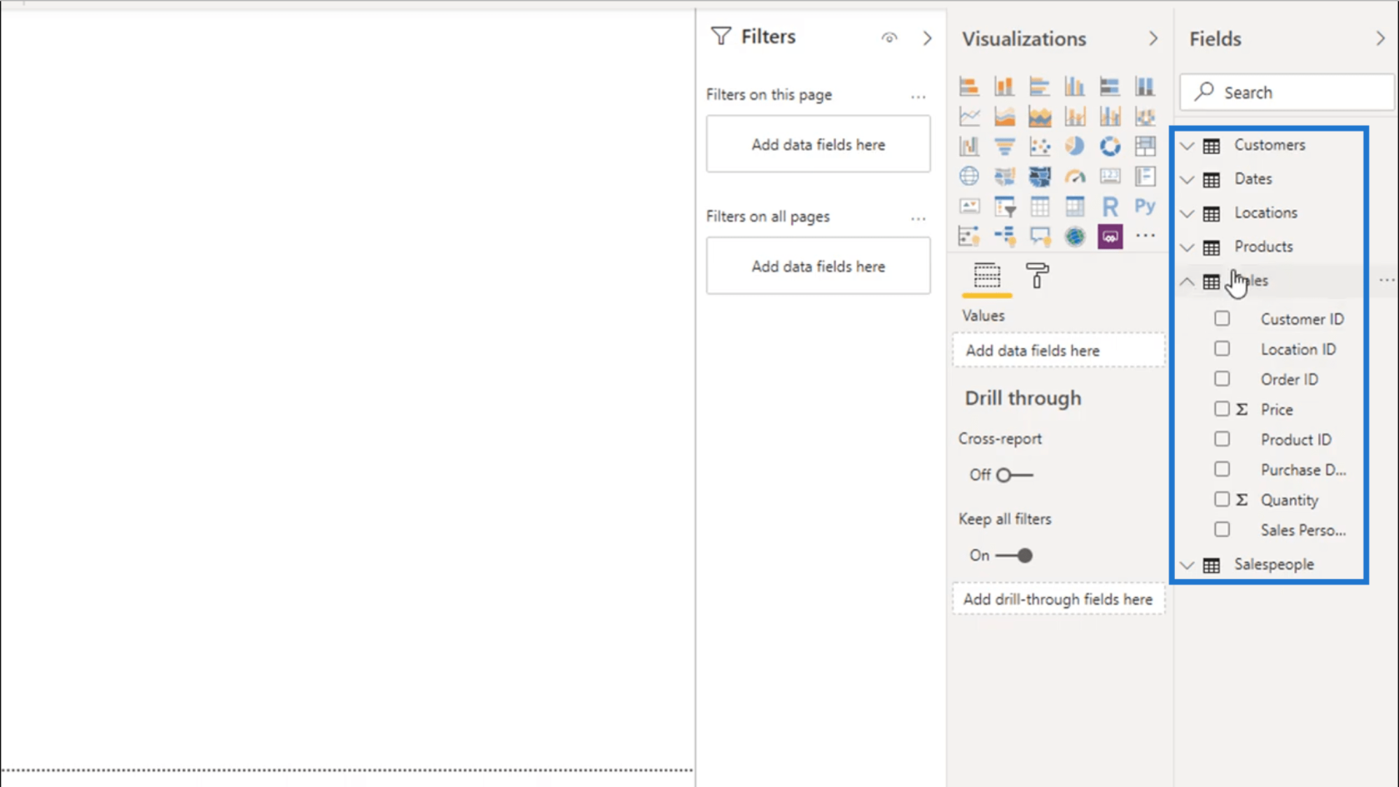Image resolution: width=1399 pixels, height=787 pixels.
Task: Check the Location ID field
Action: [1222, 349]
